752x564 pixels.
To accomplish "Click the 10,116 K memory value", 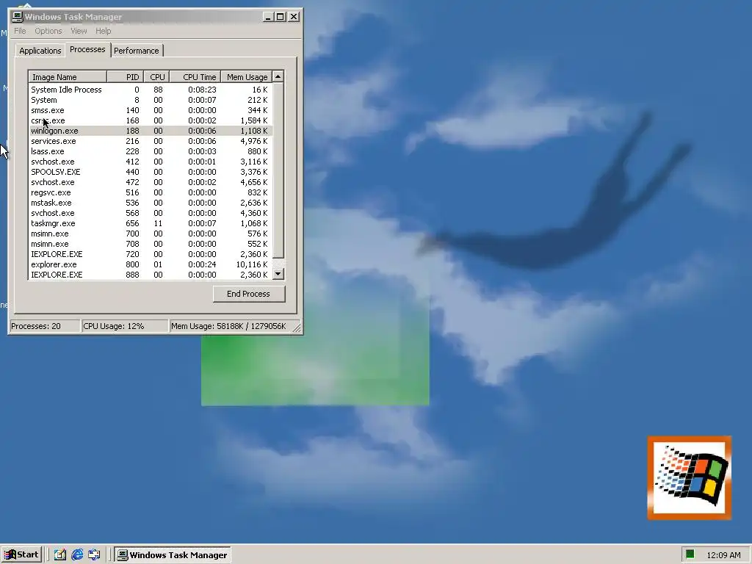I will pos(252,264).
